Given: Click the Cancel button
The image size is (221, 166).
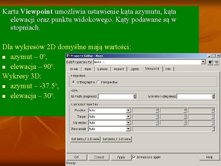Looking at the screenshot, I should 99,157.
